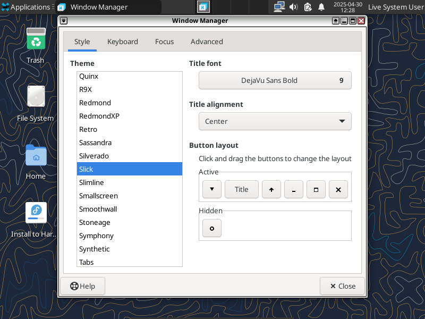Open the DejaVu Sans Bold title font chooser
Image resolution: width=425 pixels, height=319 pixels.
275,80
